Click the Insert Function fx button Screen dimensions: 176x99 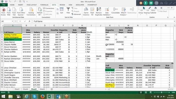click(29, 21)
